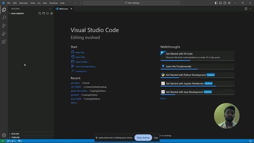Open recent project green-hk-market
The image size is (254, 143).
click(79, 91)
